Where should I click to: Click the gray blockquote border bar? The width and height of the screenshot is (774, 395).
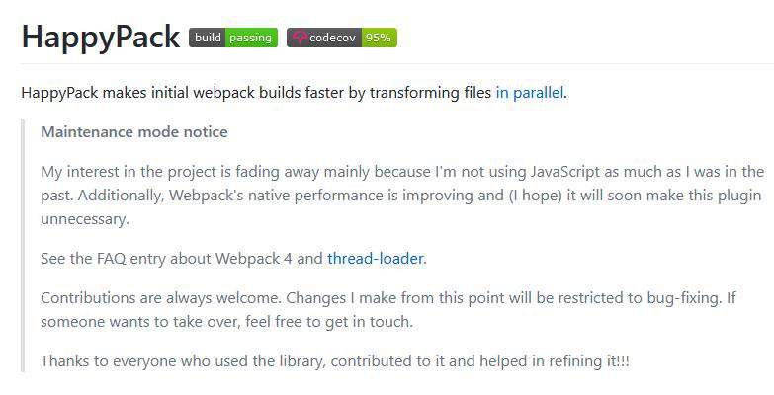[23, 246]
